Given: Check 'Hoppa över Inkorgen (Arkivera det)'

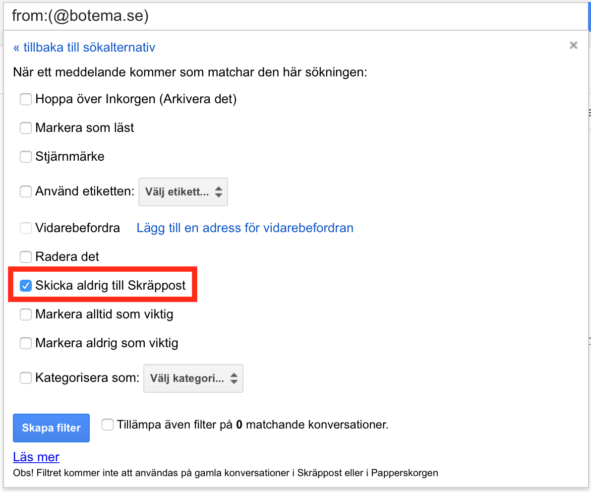Looking at the screenshot, I should click(26, 100).
